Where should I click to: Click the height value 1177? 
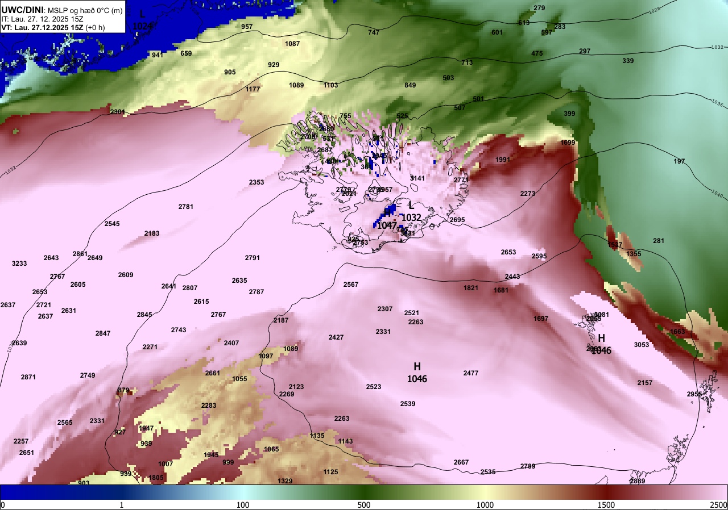253,89
